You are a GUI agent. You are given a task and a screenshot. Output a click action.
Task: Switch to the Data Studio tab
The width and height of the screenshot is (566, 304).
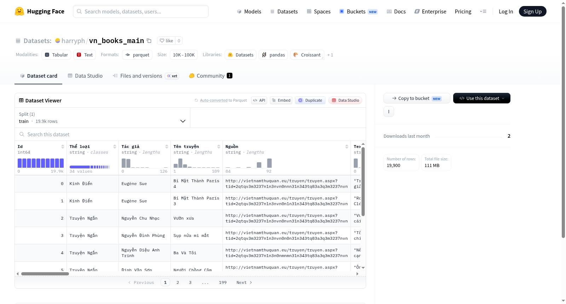tap(85, 76)
